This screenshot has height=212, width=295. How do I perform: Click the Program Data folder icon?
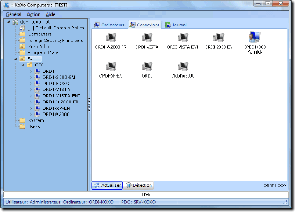[23, 52]
